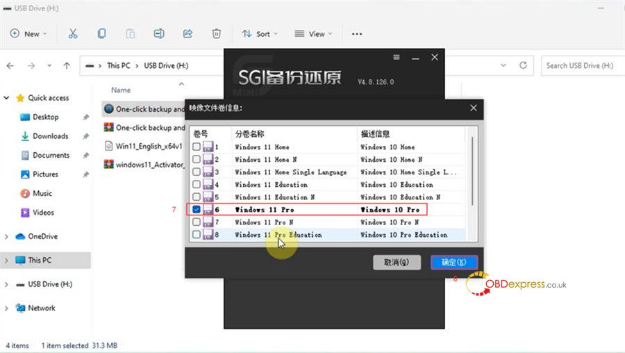This screenshot has width=625, height=353.
Task: Open the View dropdown menu
Action: pos(313,34)
